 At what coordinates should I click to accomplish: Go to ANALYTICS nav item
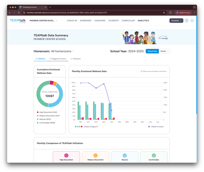[x=143, y=20]
